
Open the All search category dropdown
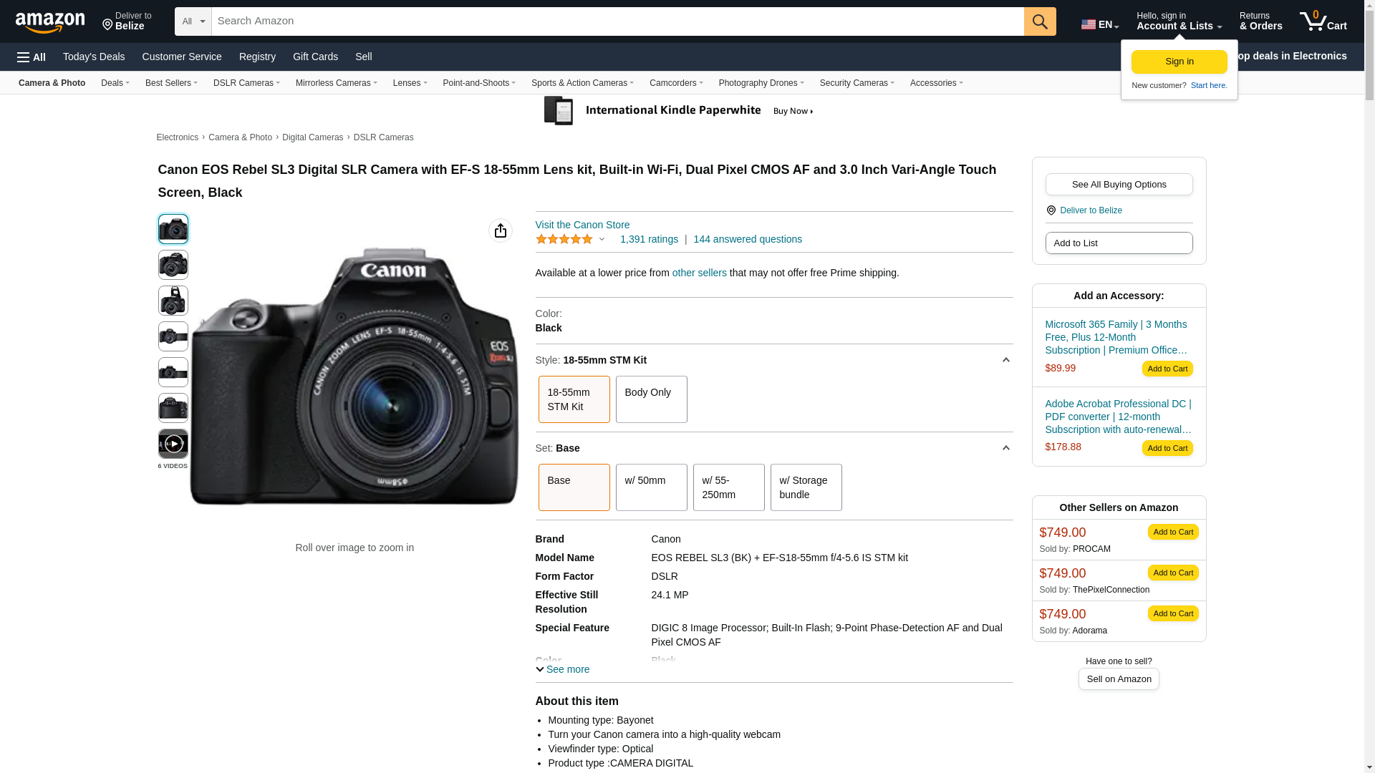(x=193, y=21)
